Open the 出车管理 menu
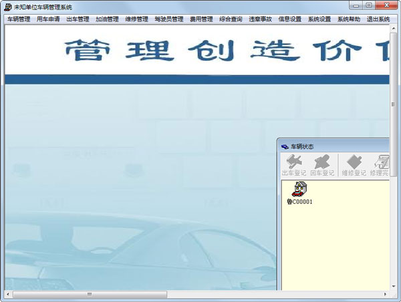Image resolution: width=401 pixels, height=302 pixels. [78, 19]
